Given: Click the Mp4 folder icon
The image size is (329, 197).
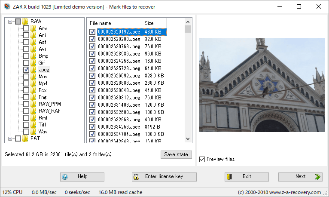Looking at the screenshot, I should [34, 83].
